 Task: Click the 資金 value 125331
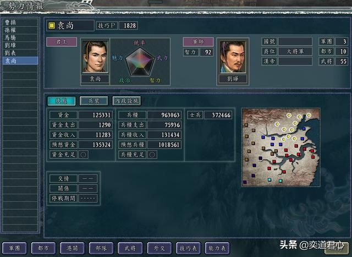click(95, 115)
